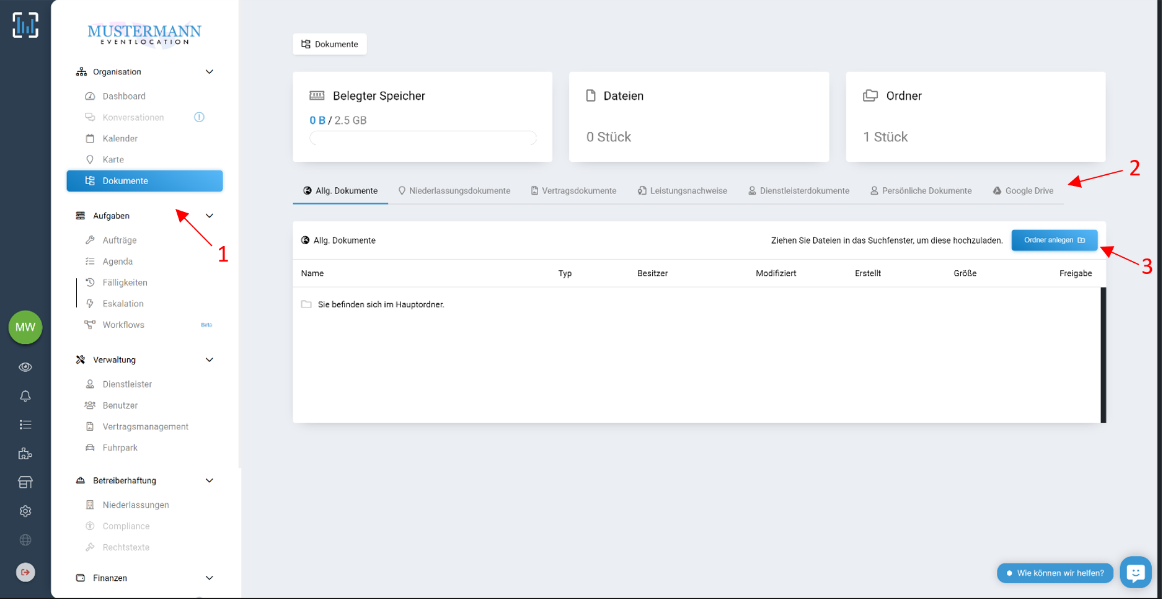Go to Dokumente in the sidebar

[144, 181]
